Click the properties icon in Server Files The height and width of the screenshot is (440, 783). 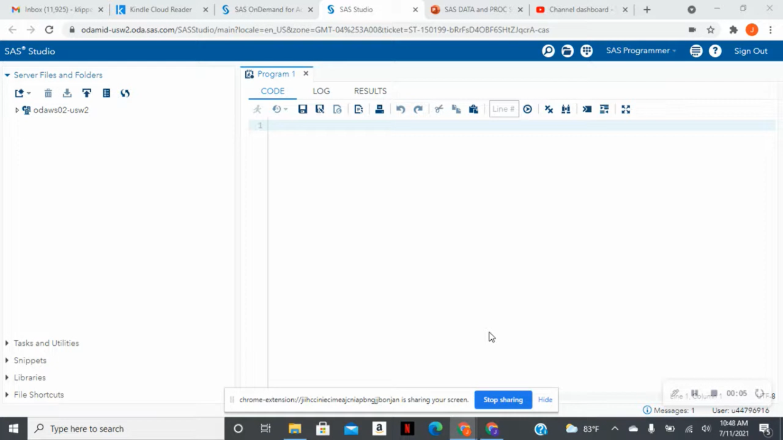click(x=106, y=93)
